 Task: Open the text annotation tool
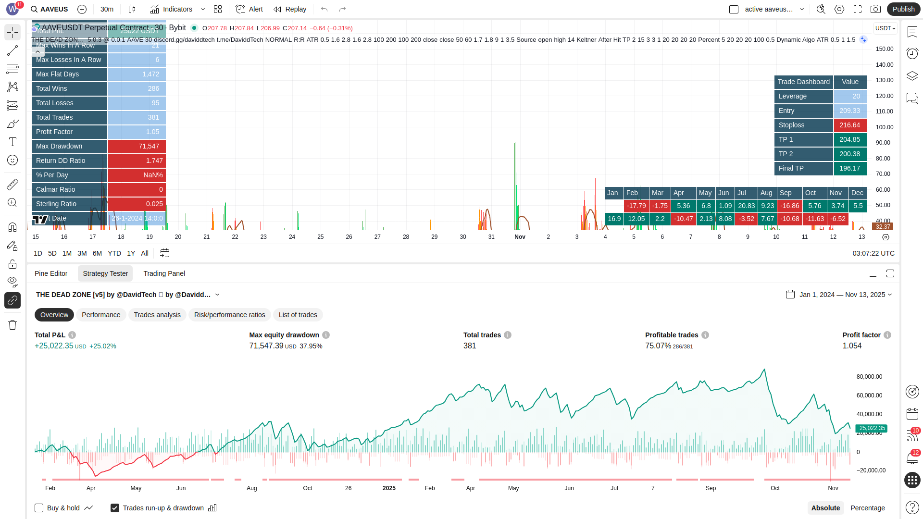point(12,142)
